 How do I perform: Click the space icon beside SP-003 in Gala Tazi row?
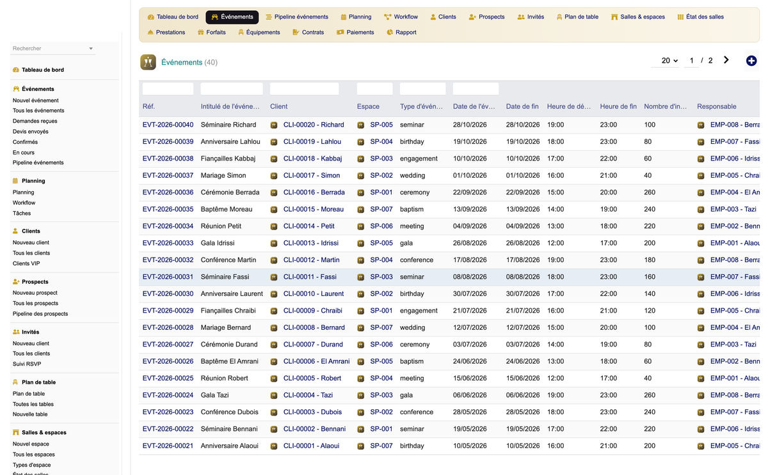tap(361, 395)
